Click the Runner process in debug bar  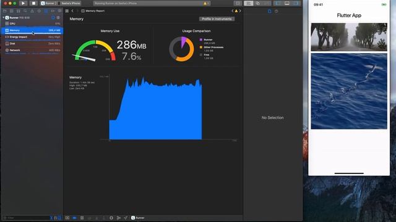(138, 218)
